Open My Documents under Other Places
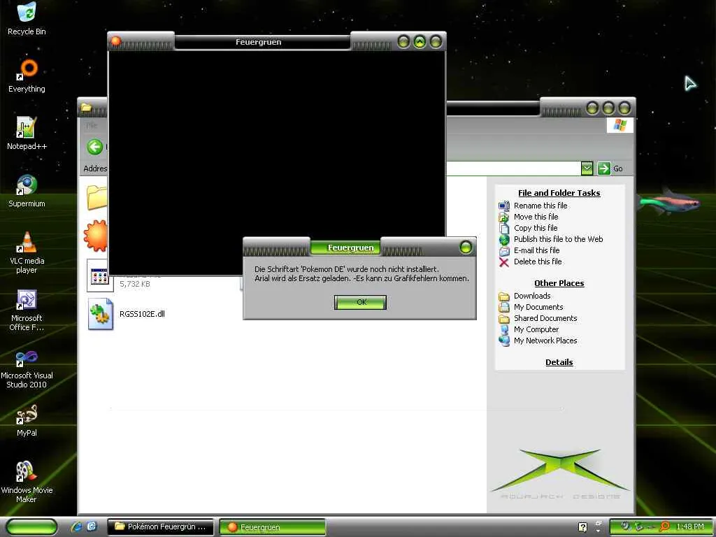 (x=538, y=307)
